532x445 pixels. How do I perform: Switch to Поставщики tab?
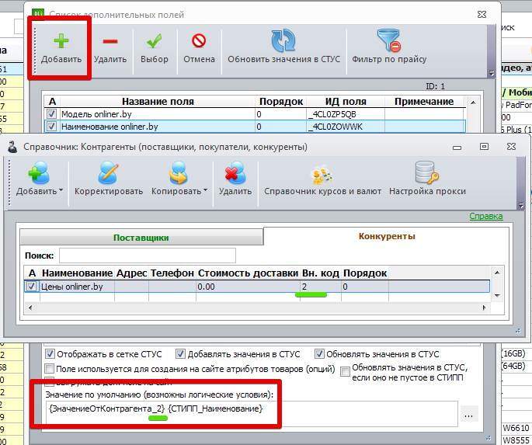pos(141,238)
